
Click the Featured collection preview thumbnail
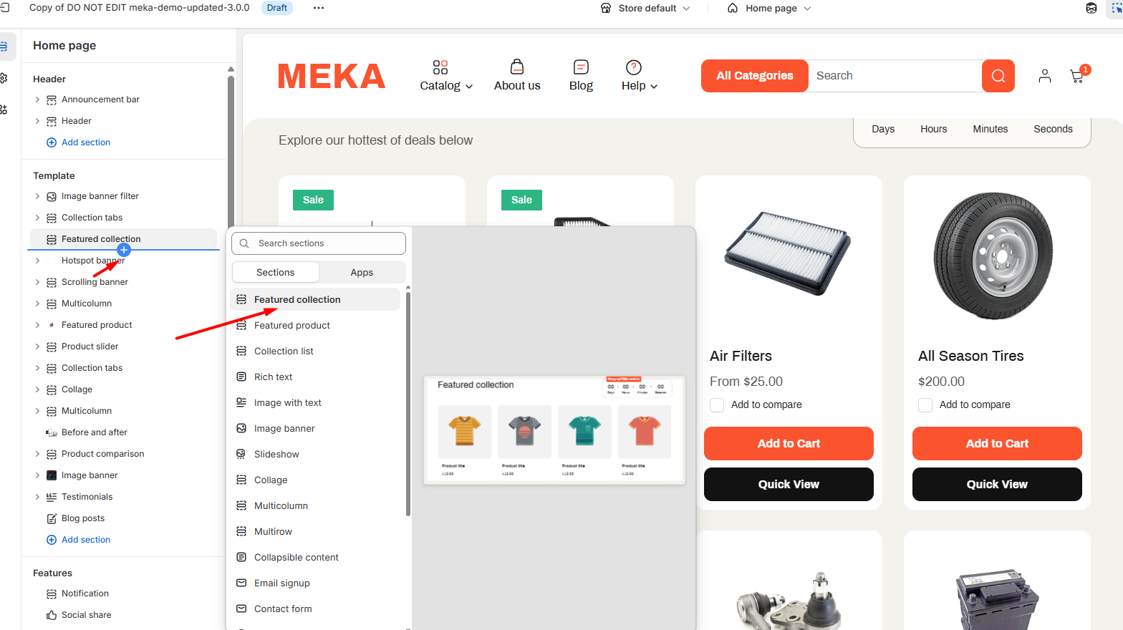tap(554, 430)
